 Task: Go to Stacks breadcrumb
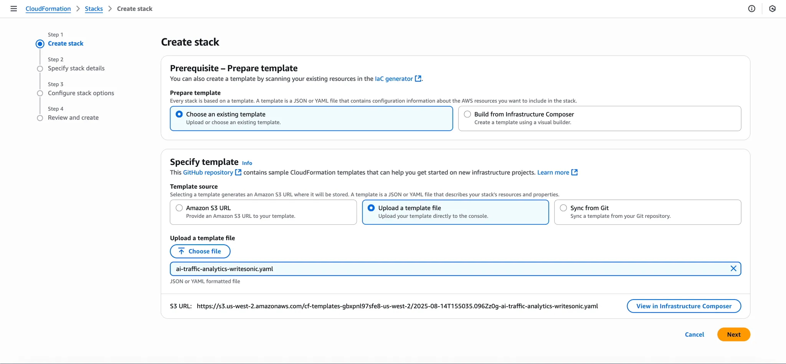94,8
